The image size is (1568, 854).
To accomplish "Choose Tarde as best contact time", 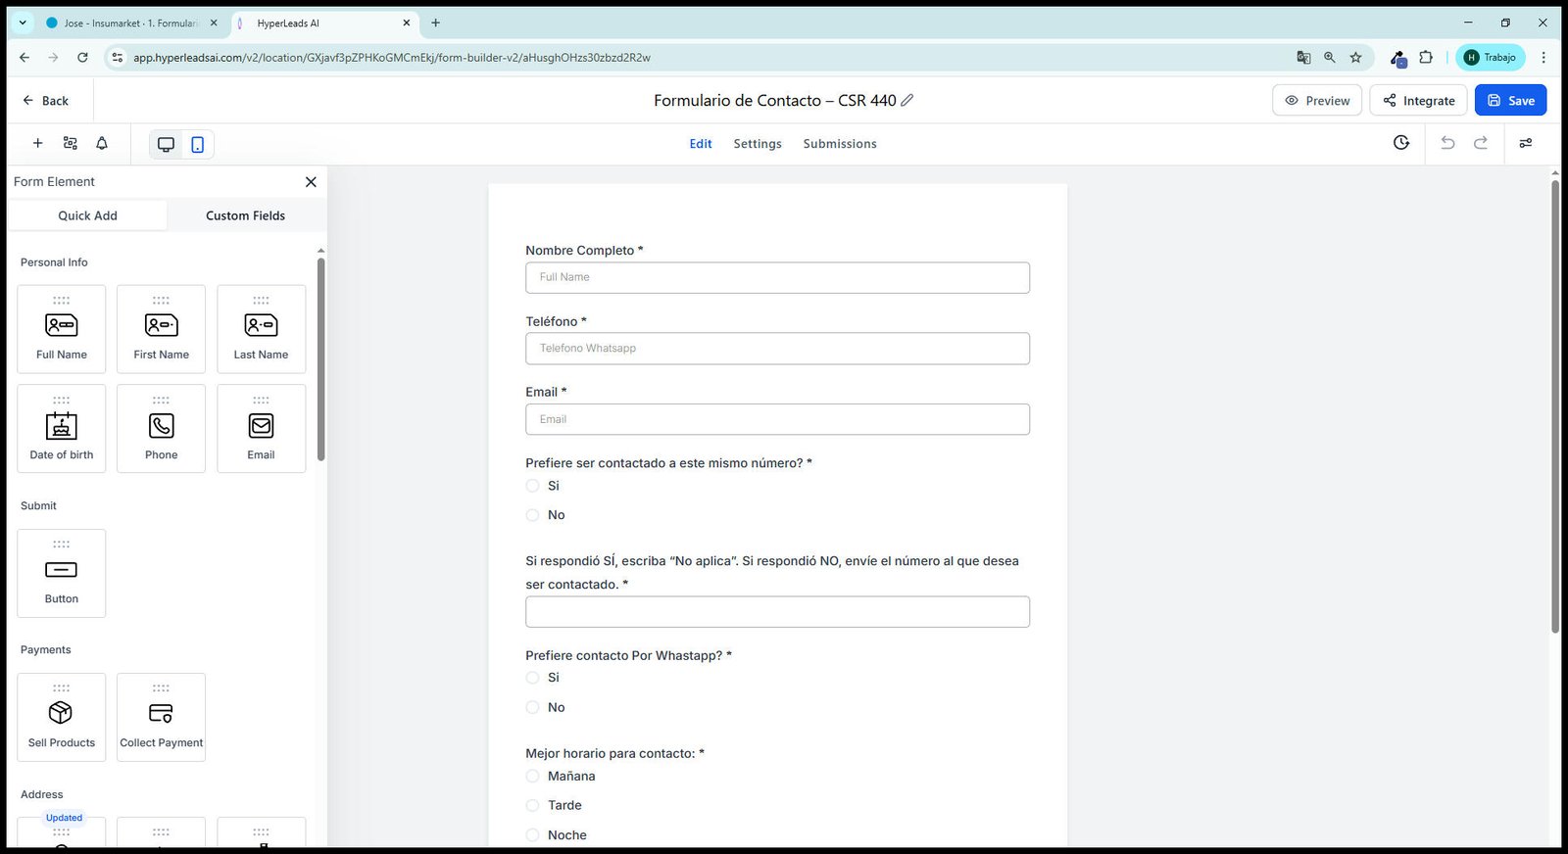I will [533, 805].
